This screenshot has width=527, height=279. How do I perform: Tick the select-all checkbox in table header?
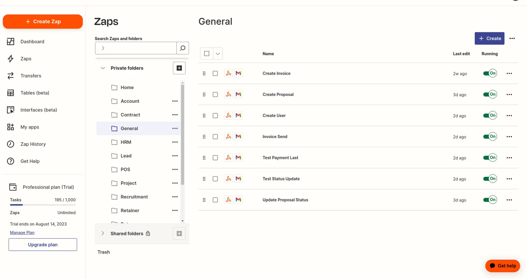click(x=207, y=54)
